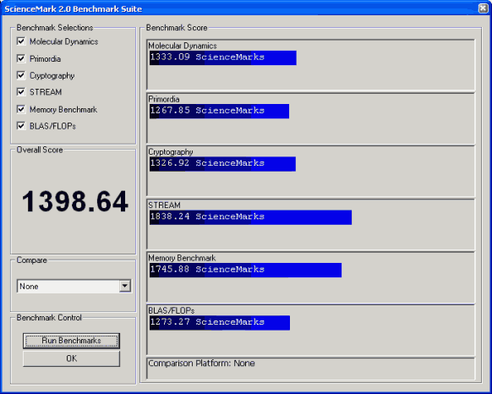Confirm with the OK button
Screen dimensions: 492x394
coord(71,358)
